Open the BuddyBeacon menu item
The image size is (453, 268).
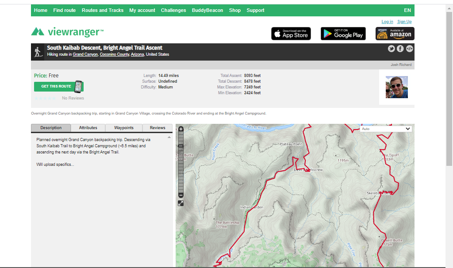[x=207, y=11]
